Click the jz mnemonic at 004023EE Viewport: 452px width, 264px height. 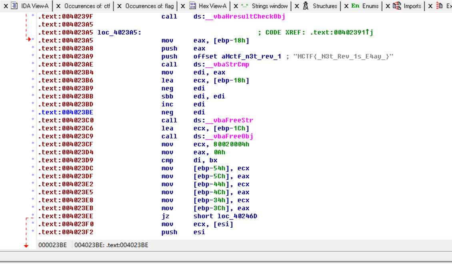coord(165,216)
